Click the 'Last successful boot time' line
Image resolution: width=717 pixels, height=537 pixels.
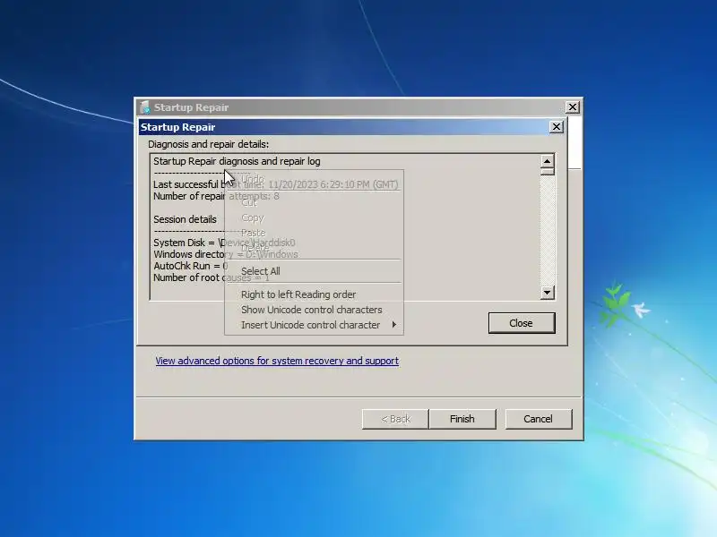pyautogui.click(x=276, y=184)
